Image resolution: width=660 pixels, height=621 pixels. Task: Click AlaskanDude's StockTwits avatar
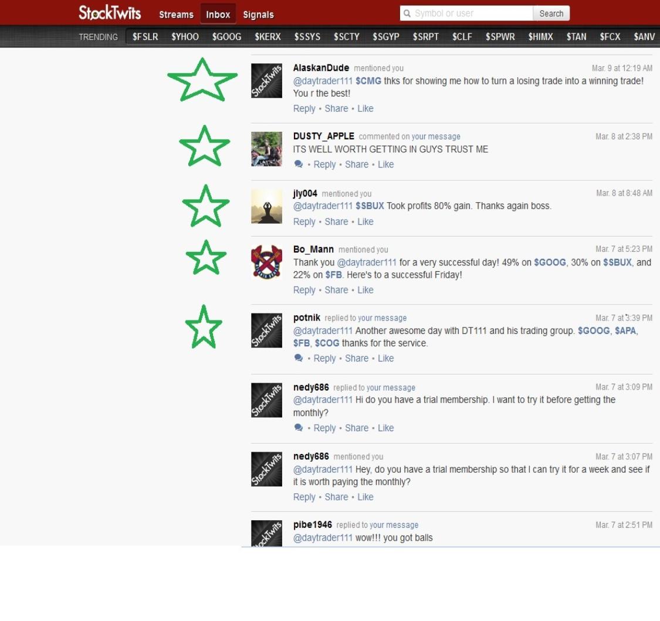[266, 80]
